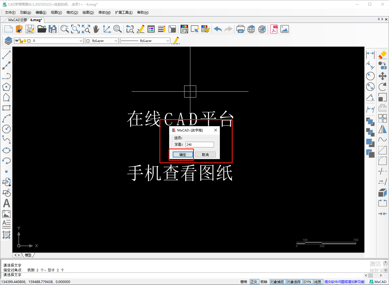Click 确定 in the 改字高 dialog
The height and width of the screenshot is (285, 389).
click(x=183, y=155)
